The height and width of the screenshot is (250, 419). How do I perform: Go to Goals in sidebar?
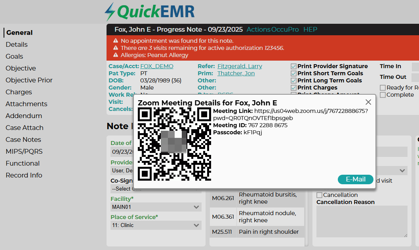(x=14, y=56)
